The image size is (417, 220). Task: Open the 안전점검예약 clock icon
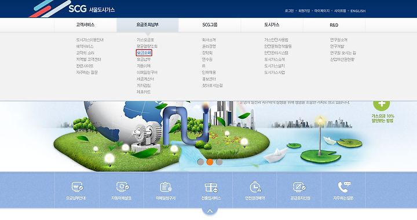pyautogui.click(x=255, y=190)
